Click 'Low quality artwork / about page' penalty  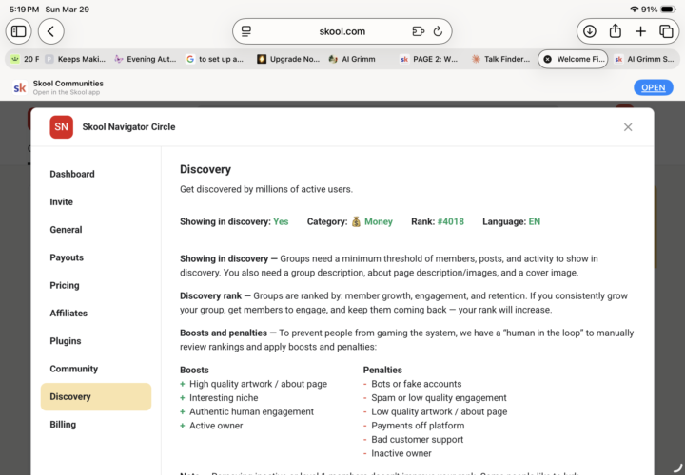coord(439,411)
